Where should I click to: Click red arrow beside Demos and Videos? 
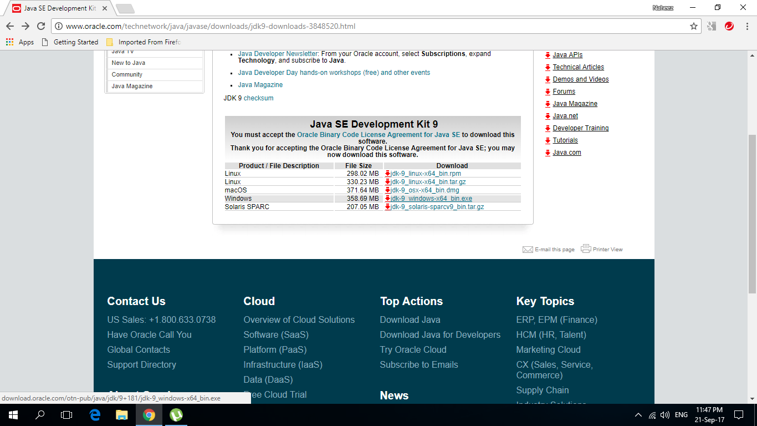[x=548, y=79]
